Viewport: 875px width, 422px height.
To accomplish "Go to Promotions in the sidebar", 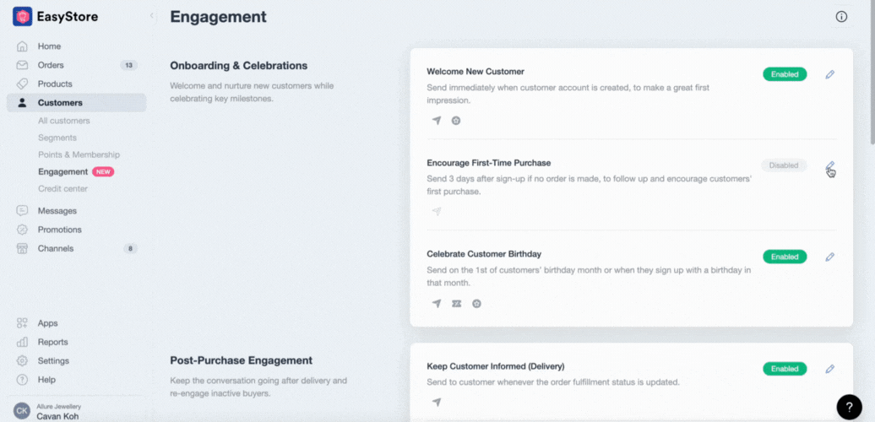I will 59,230.
